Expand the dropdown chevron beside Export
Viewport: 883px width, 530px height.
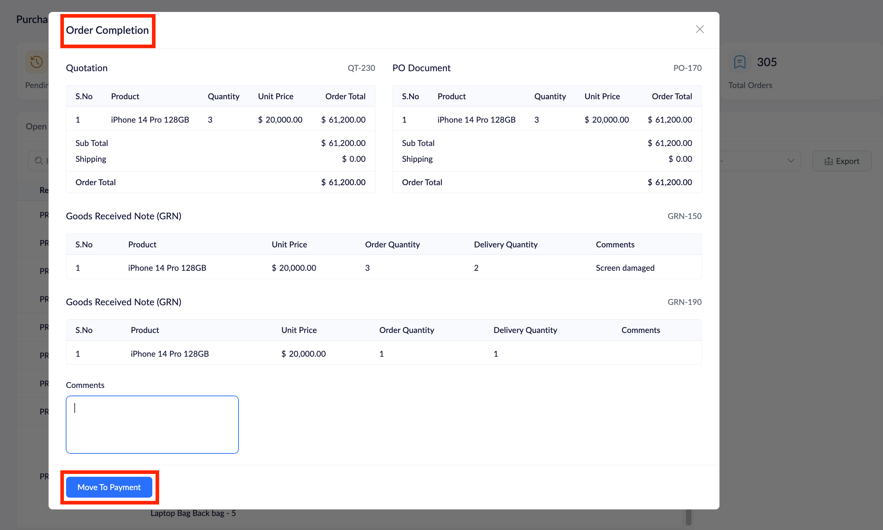[791, 161]
